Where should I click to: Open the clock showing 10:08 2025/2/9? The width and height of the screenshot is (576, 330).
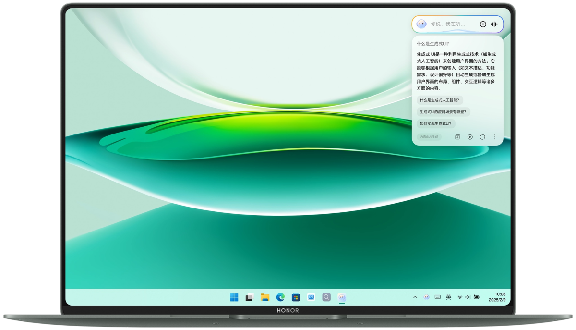497,297
